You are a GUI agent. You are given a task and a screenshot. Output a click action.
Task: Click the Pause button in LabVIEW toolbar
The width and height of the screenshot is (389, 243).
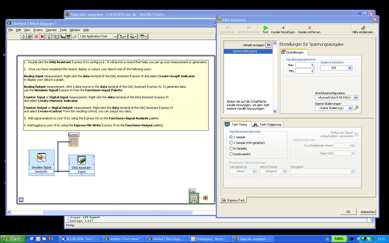click(42, 36)
